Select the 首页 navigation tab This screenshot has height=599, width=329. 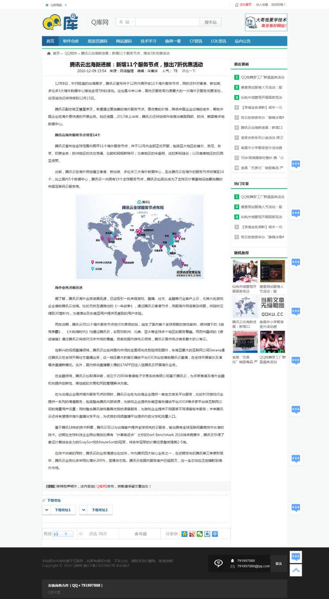50,41
